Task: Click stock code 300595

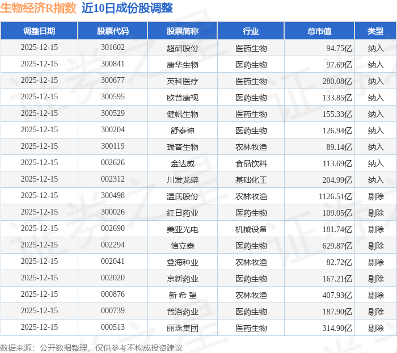Action: click(113, 97)
